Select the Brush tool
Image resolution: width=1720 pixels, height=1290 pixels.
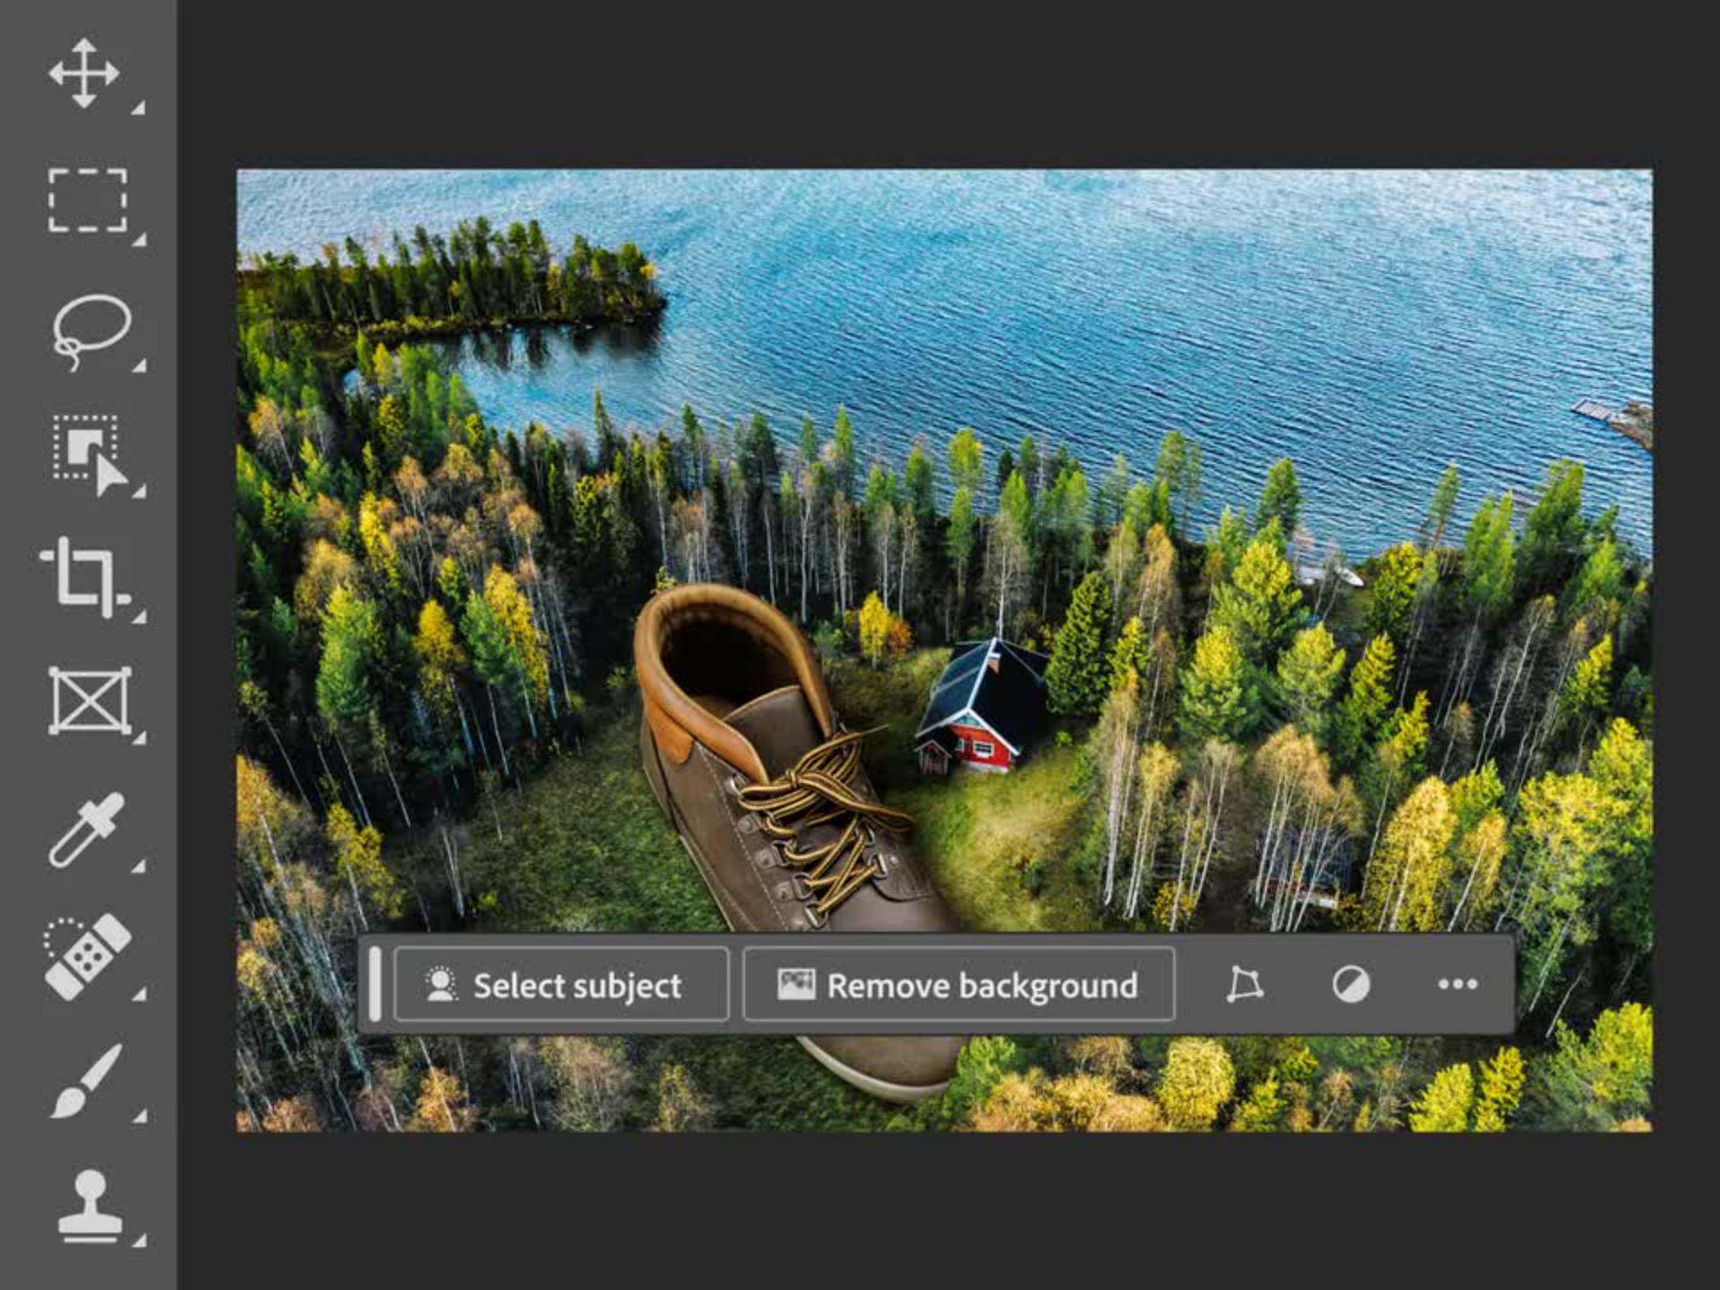pos(86,1079)
